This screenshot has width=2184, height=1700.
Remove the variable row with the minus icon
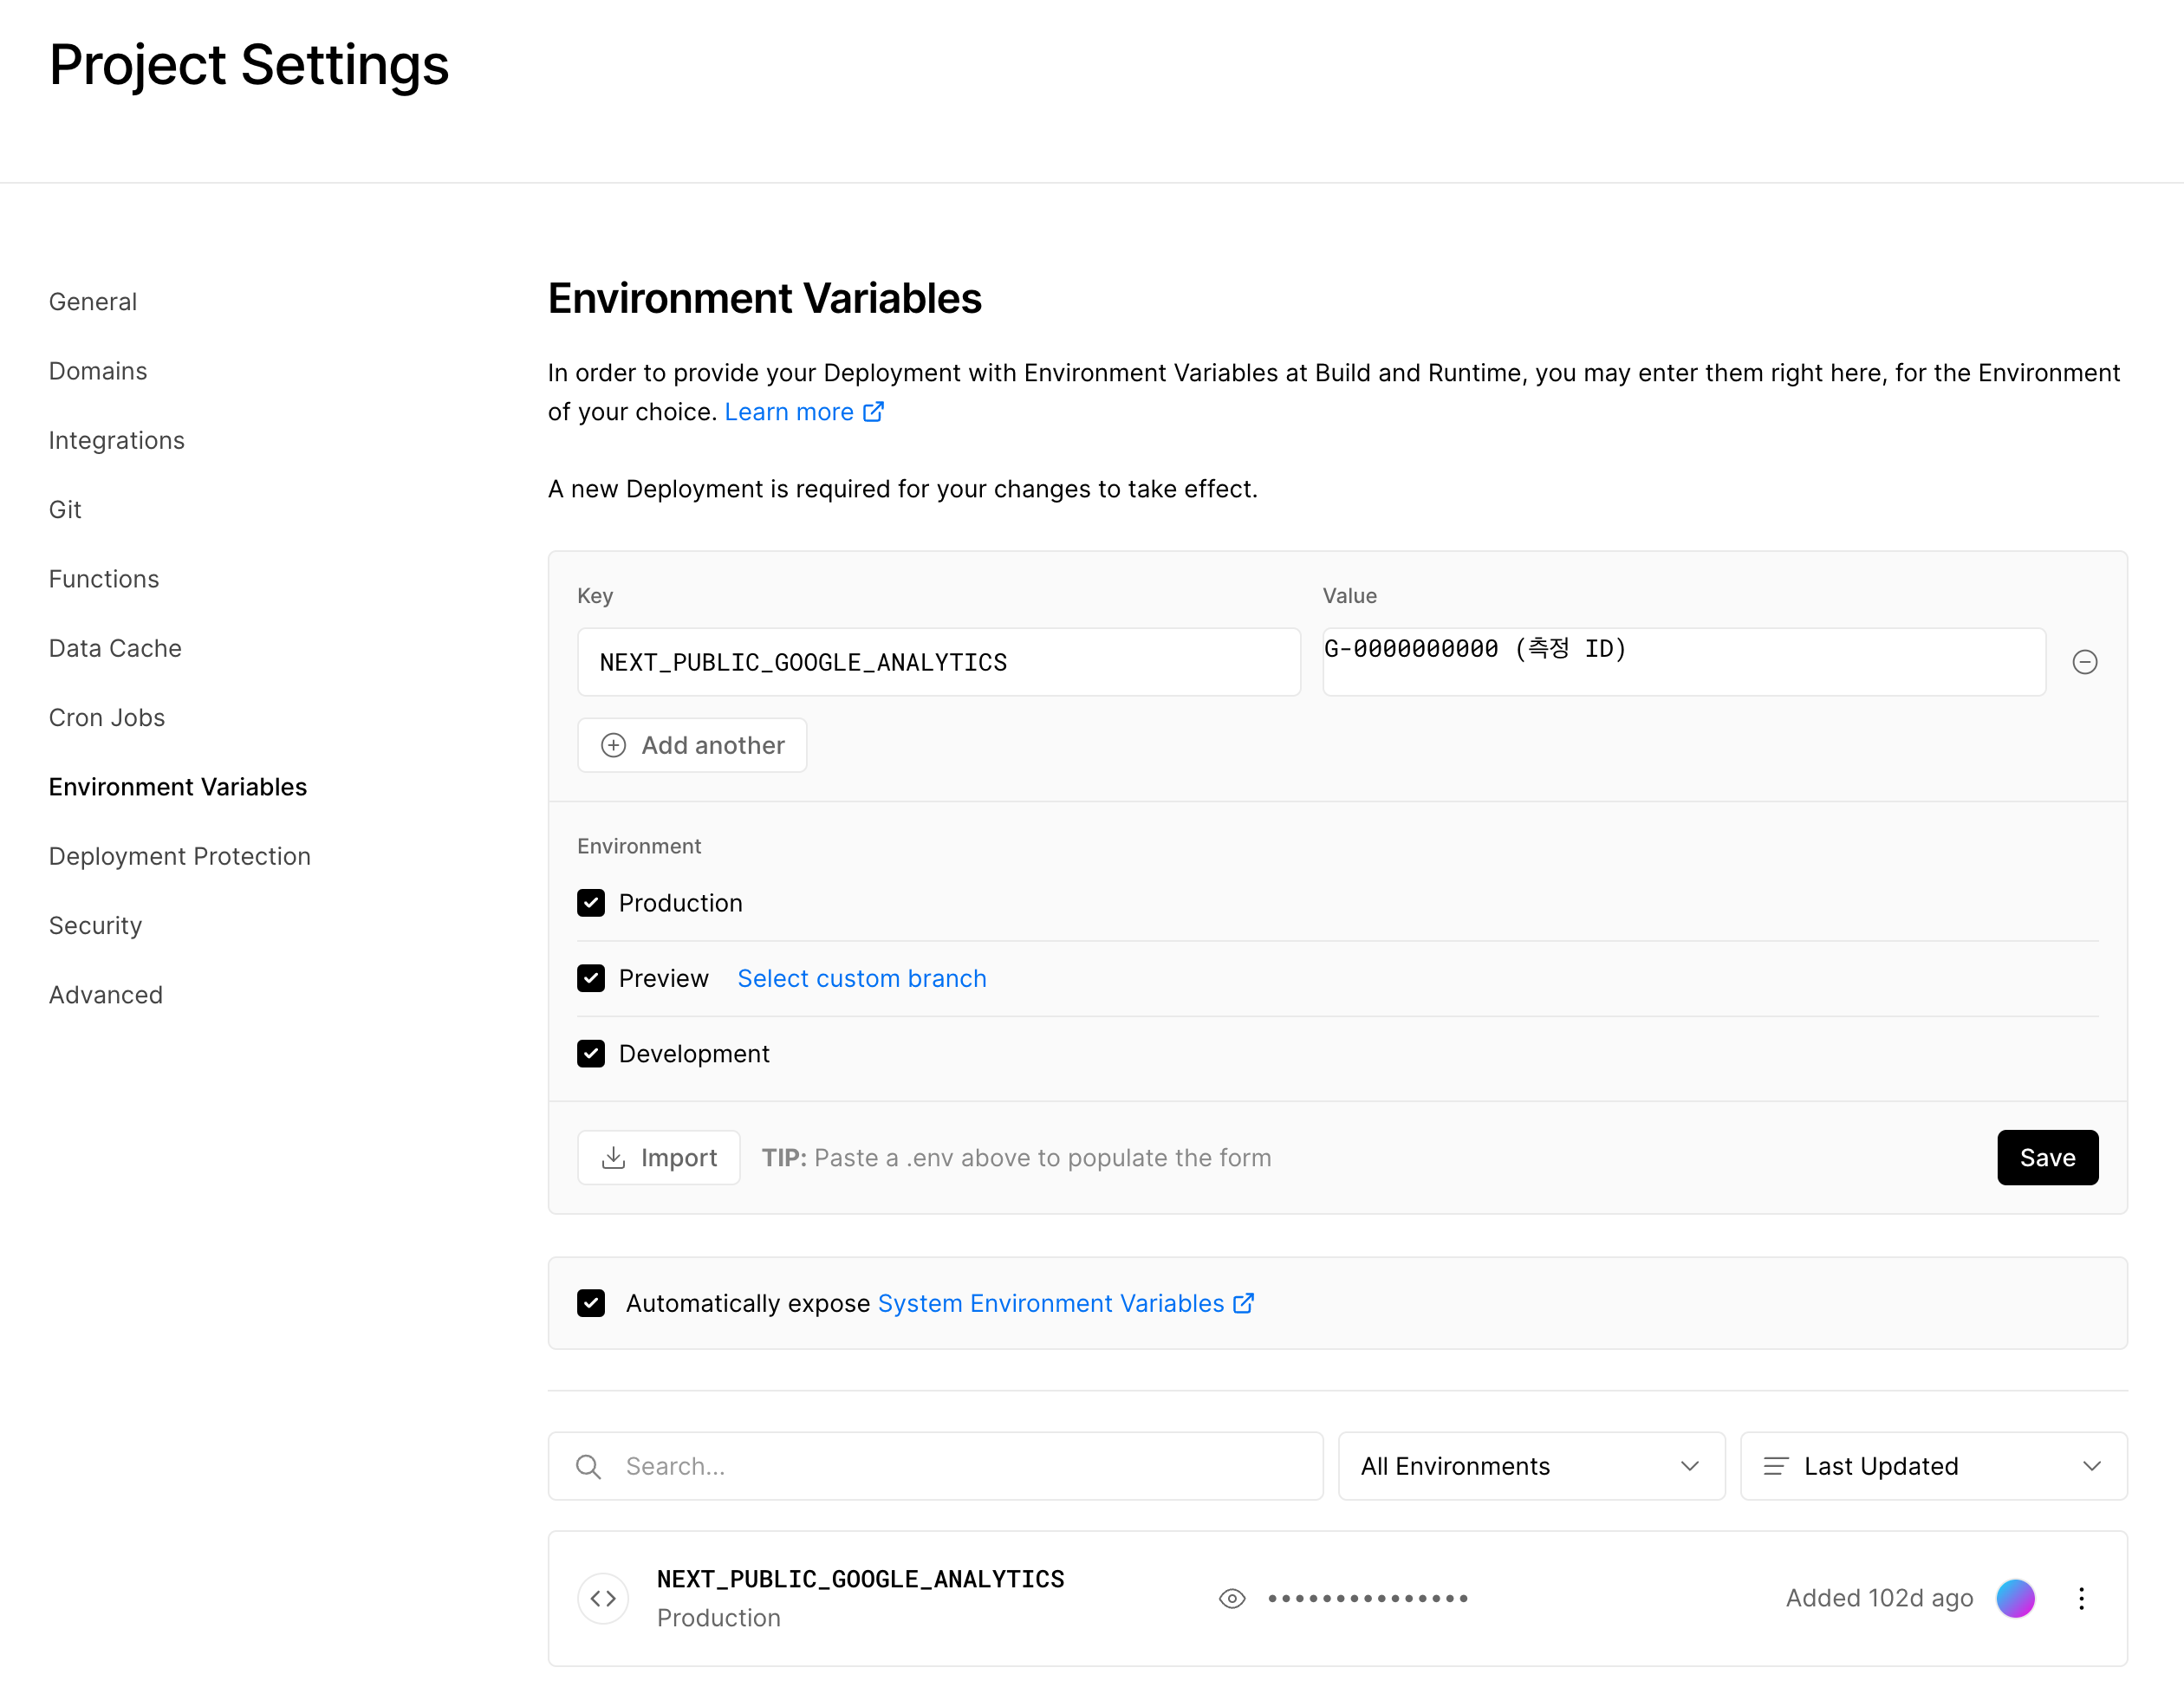(2086, 661)
